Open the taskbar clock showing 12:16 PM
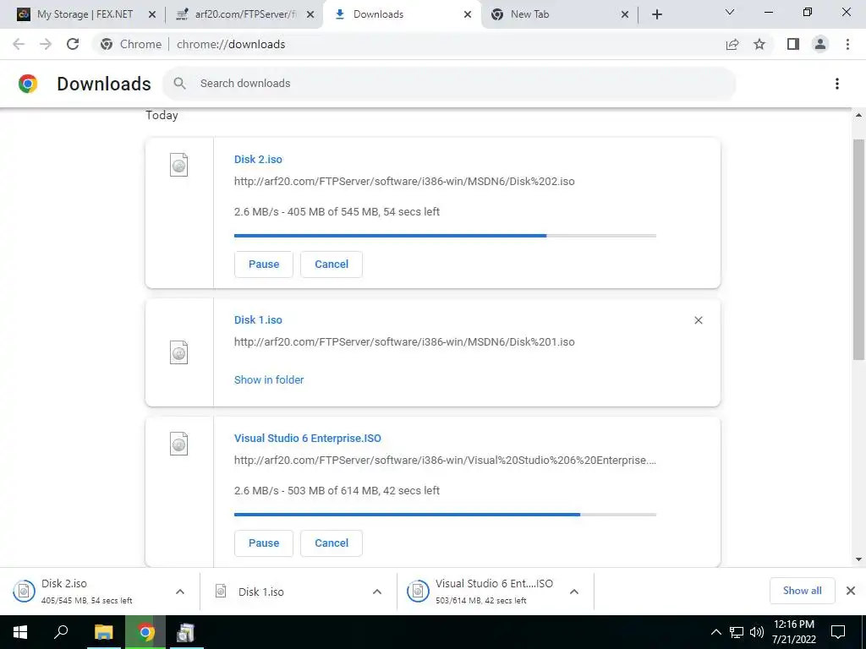The image size is (866, 649). tap(793, 632)
